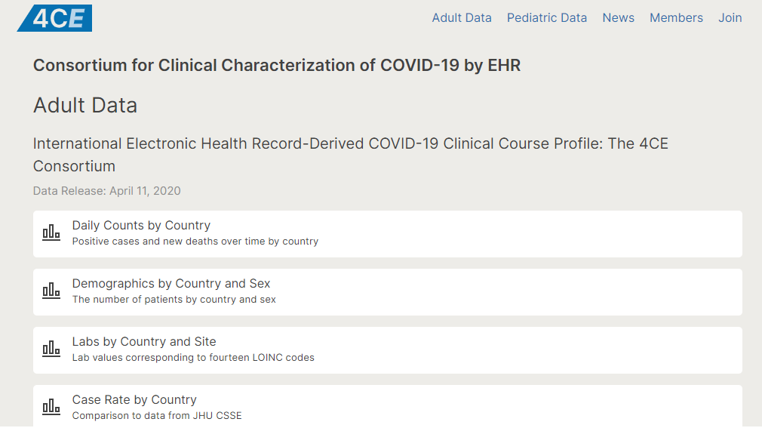The width and height of the screenshot is (762, 428).
Task: Open Daily Counts by Country title
Action: pos(141,226)
